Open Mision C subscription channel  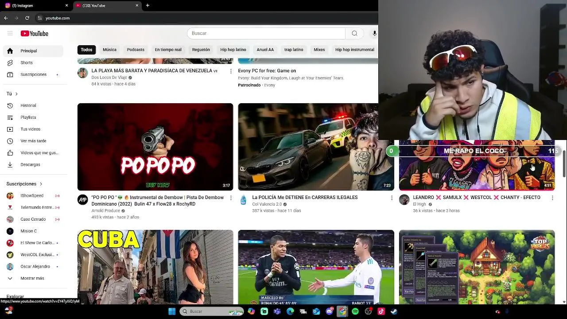coord(33,231)
